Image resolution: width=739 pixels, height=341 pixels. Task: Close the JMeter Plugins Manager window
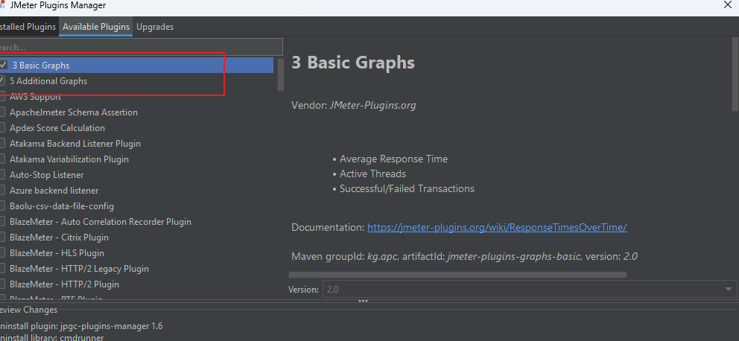728,4
